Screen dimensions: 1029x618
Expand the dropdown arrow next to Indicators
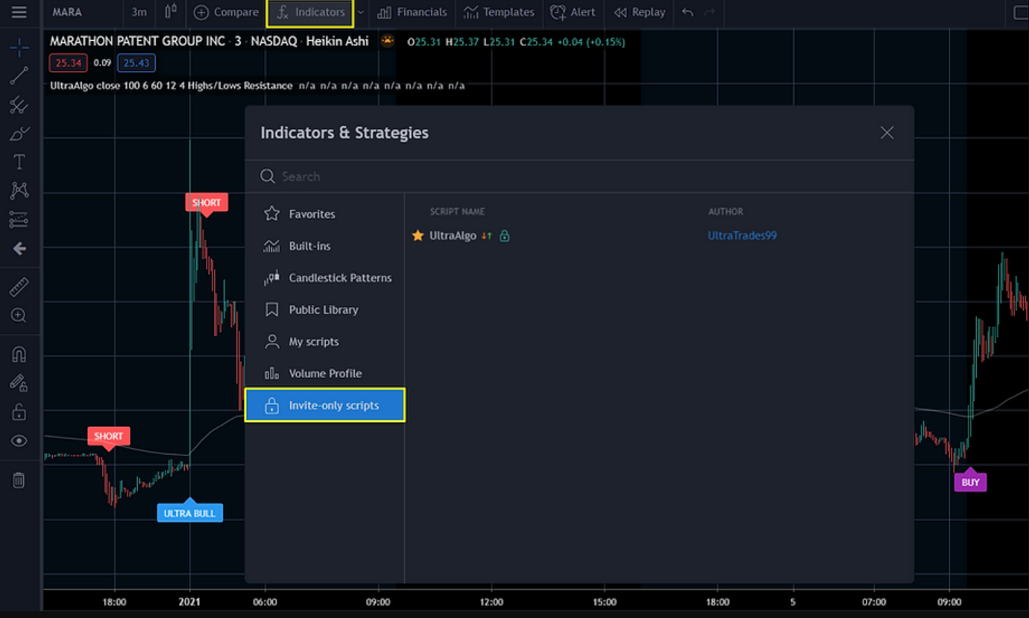point(361,12)
